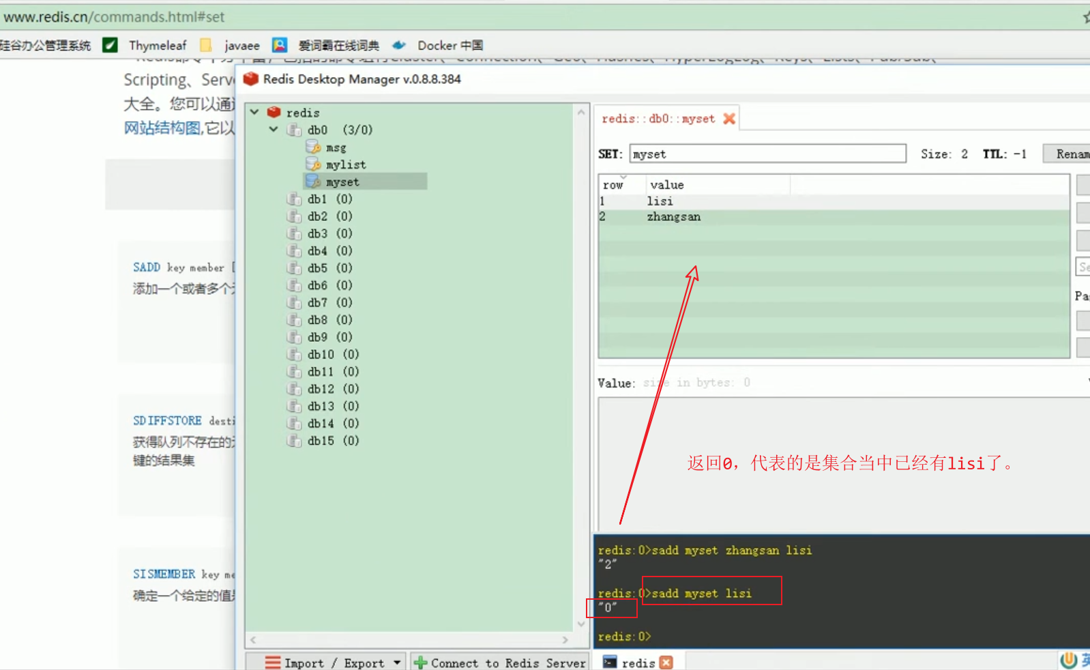This screenshot has height=670, width=1090.
Task: Click the db11 database icon
Action: click(x=294, y=372)
